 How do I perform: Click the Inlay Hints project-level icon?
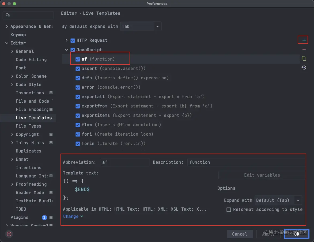51,143
